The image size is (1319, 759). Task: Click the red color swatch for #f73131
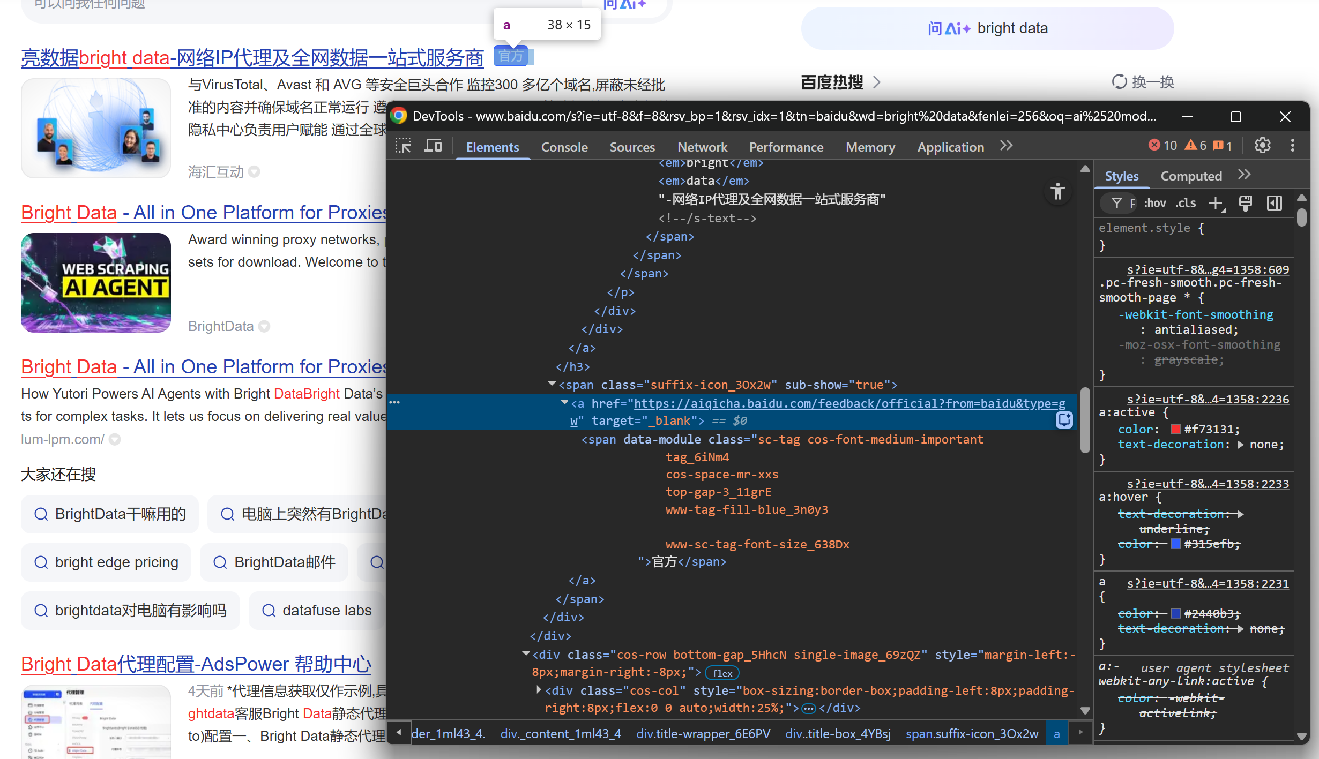[x=1175, y=429]
